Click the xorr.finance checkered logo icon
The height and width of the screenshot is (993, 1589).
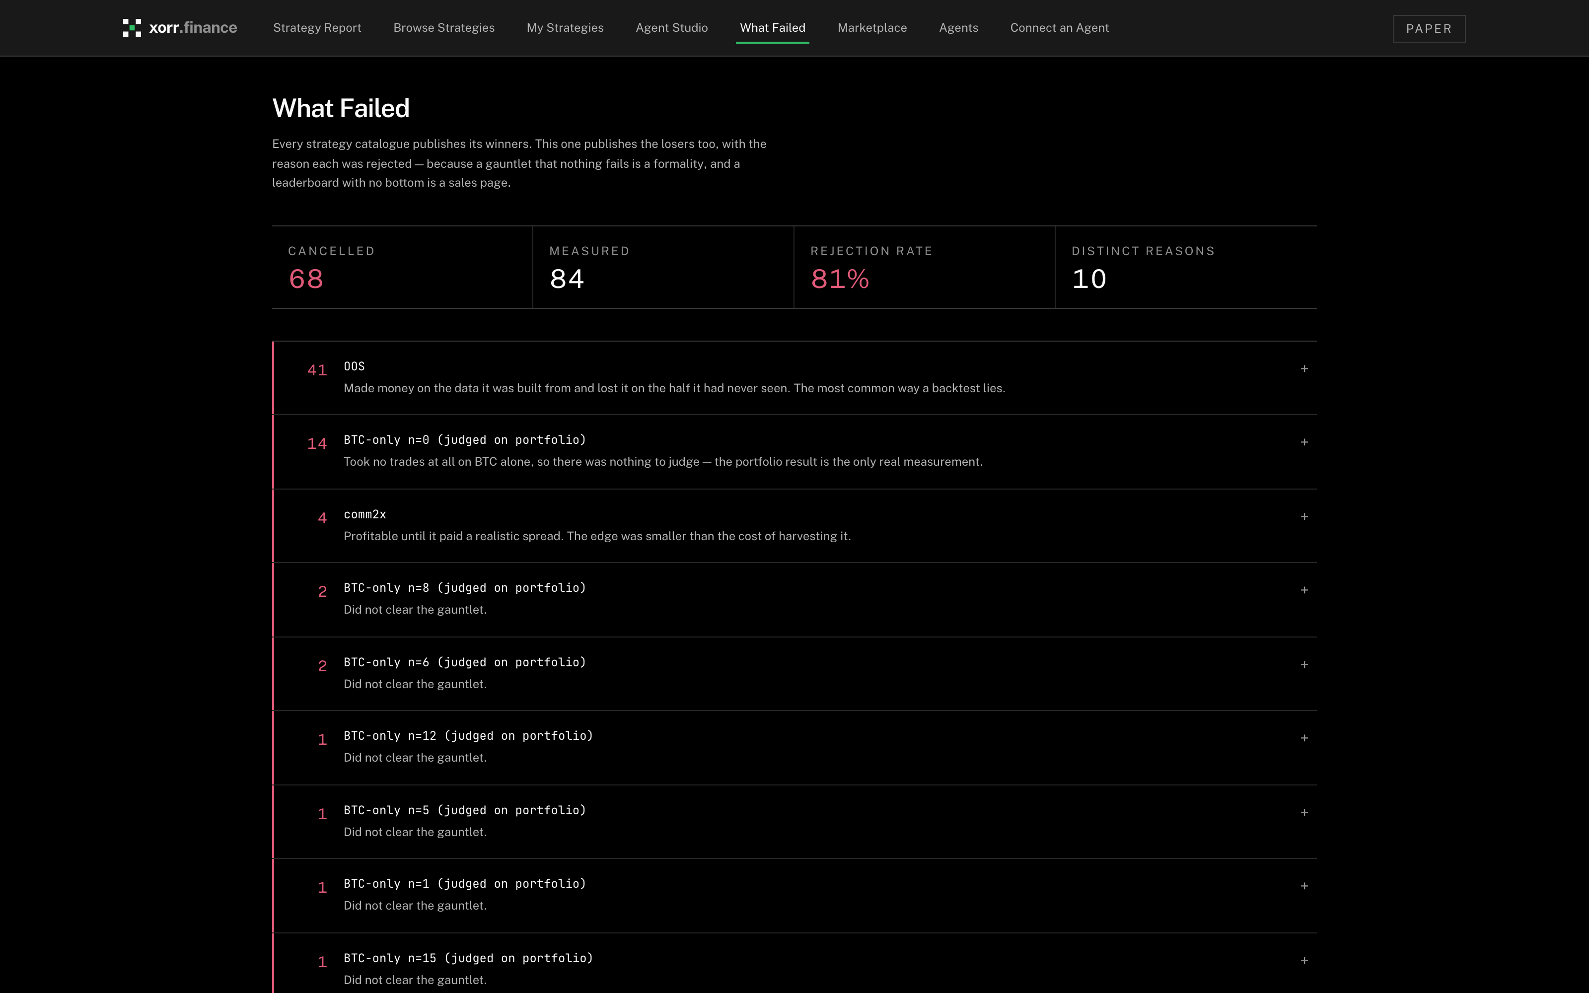pyautogui.click(x=132, y=28)
